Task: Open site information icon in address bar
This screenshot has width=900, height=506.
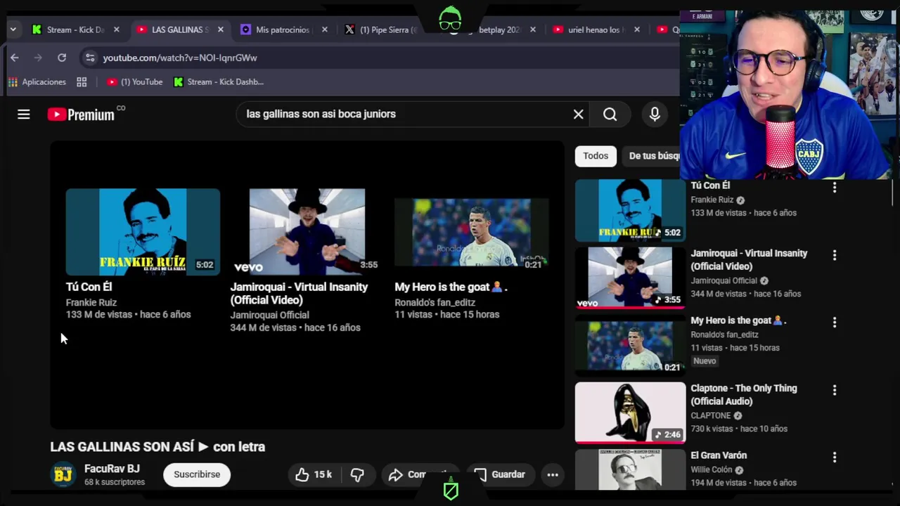Action: pos(89,58)
